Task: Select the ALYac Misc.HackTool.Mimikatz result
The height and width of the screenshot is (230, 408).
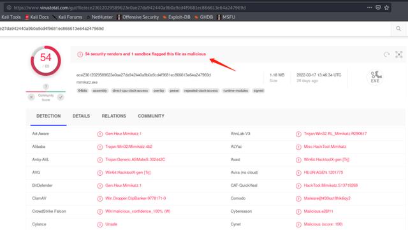Action: tap(325, 147)
